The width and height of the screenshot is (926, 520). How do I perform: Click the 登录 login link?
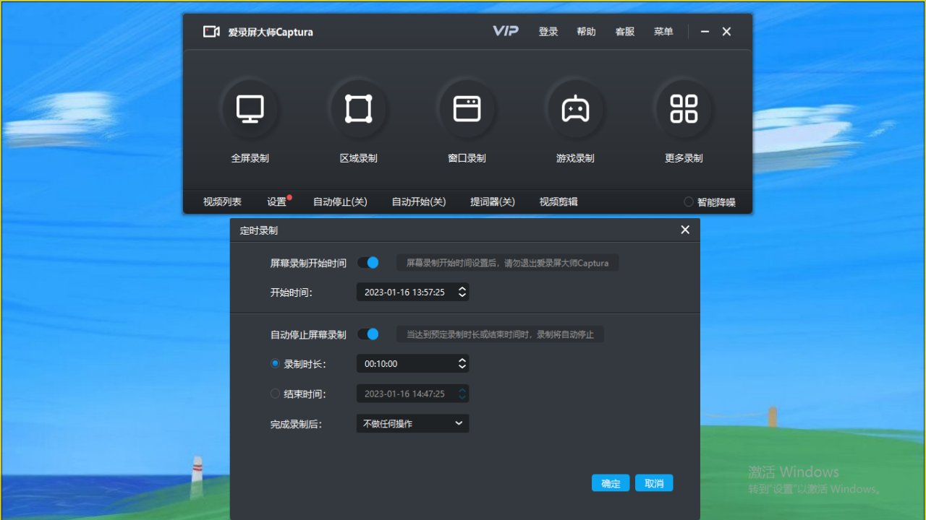click(x=548, y=31)
